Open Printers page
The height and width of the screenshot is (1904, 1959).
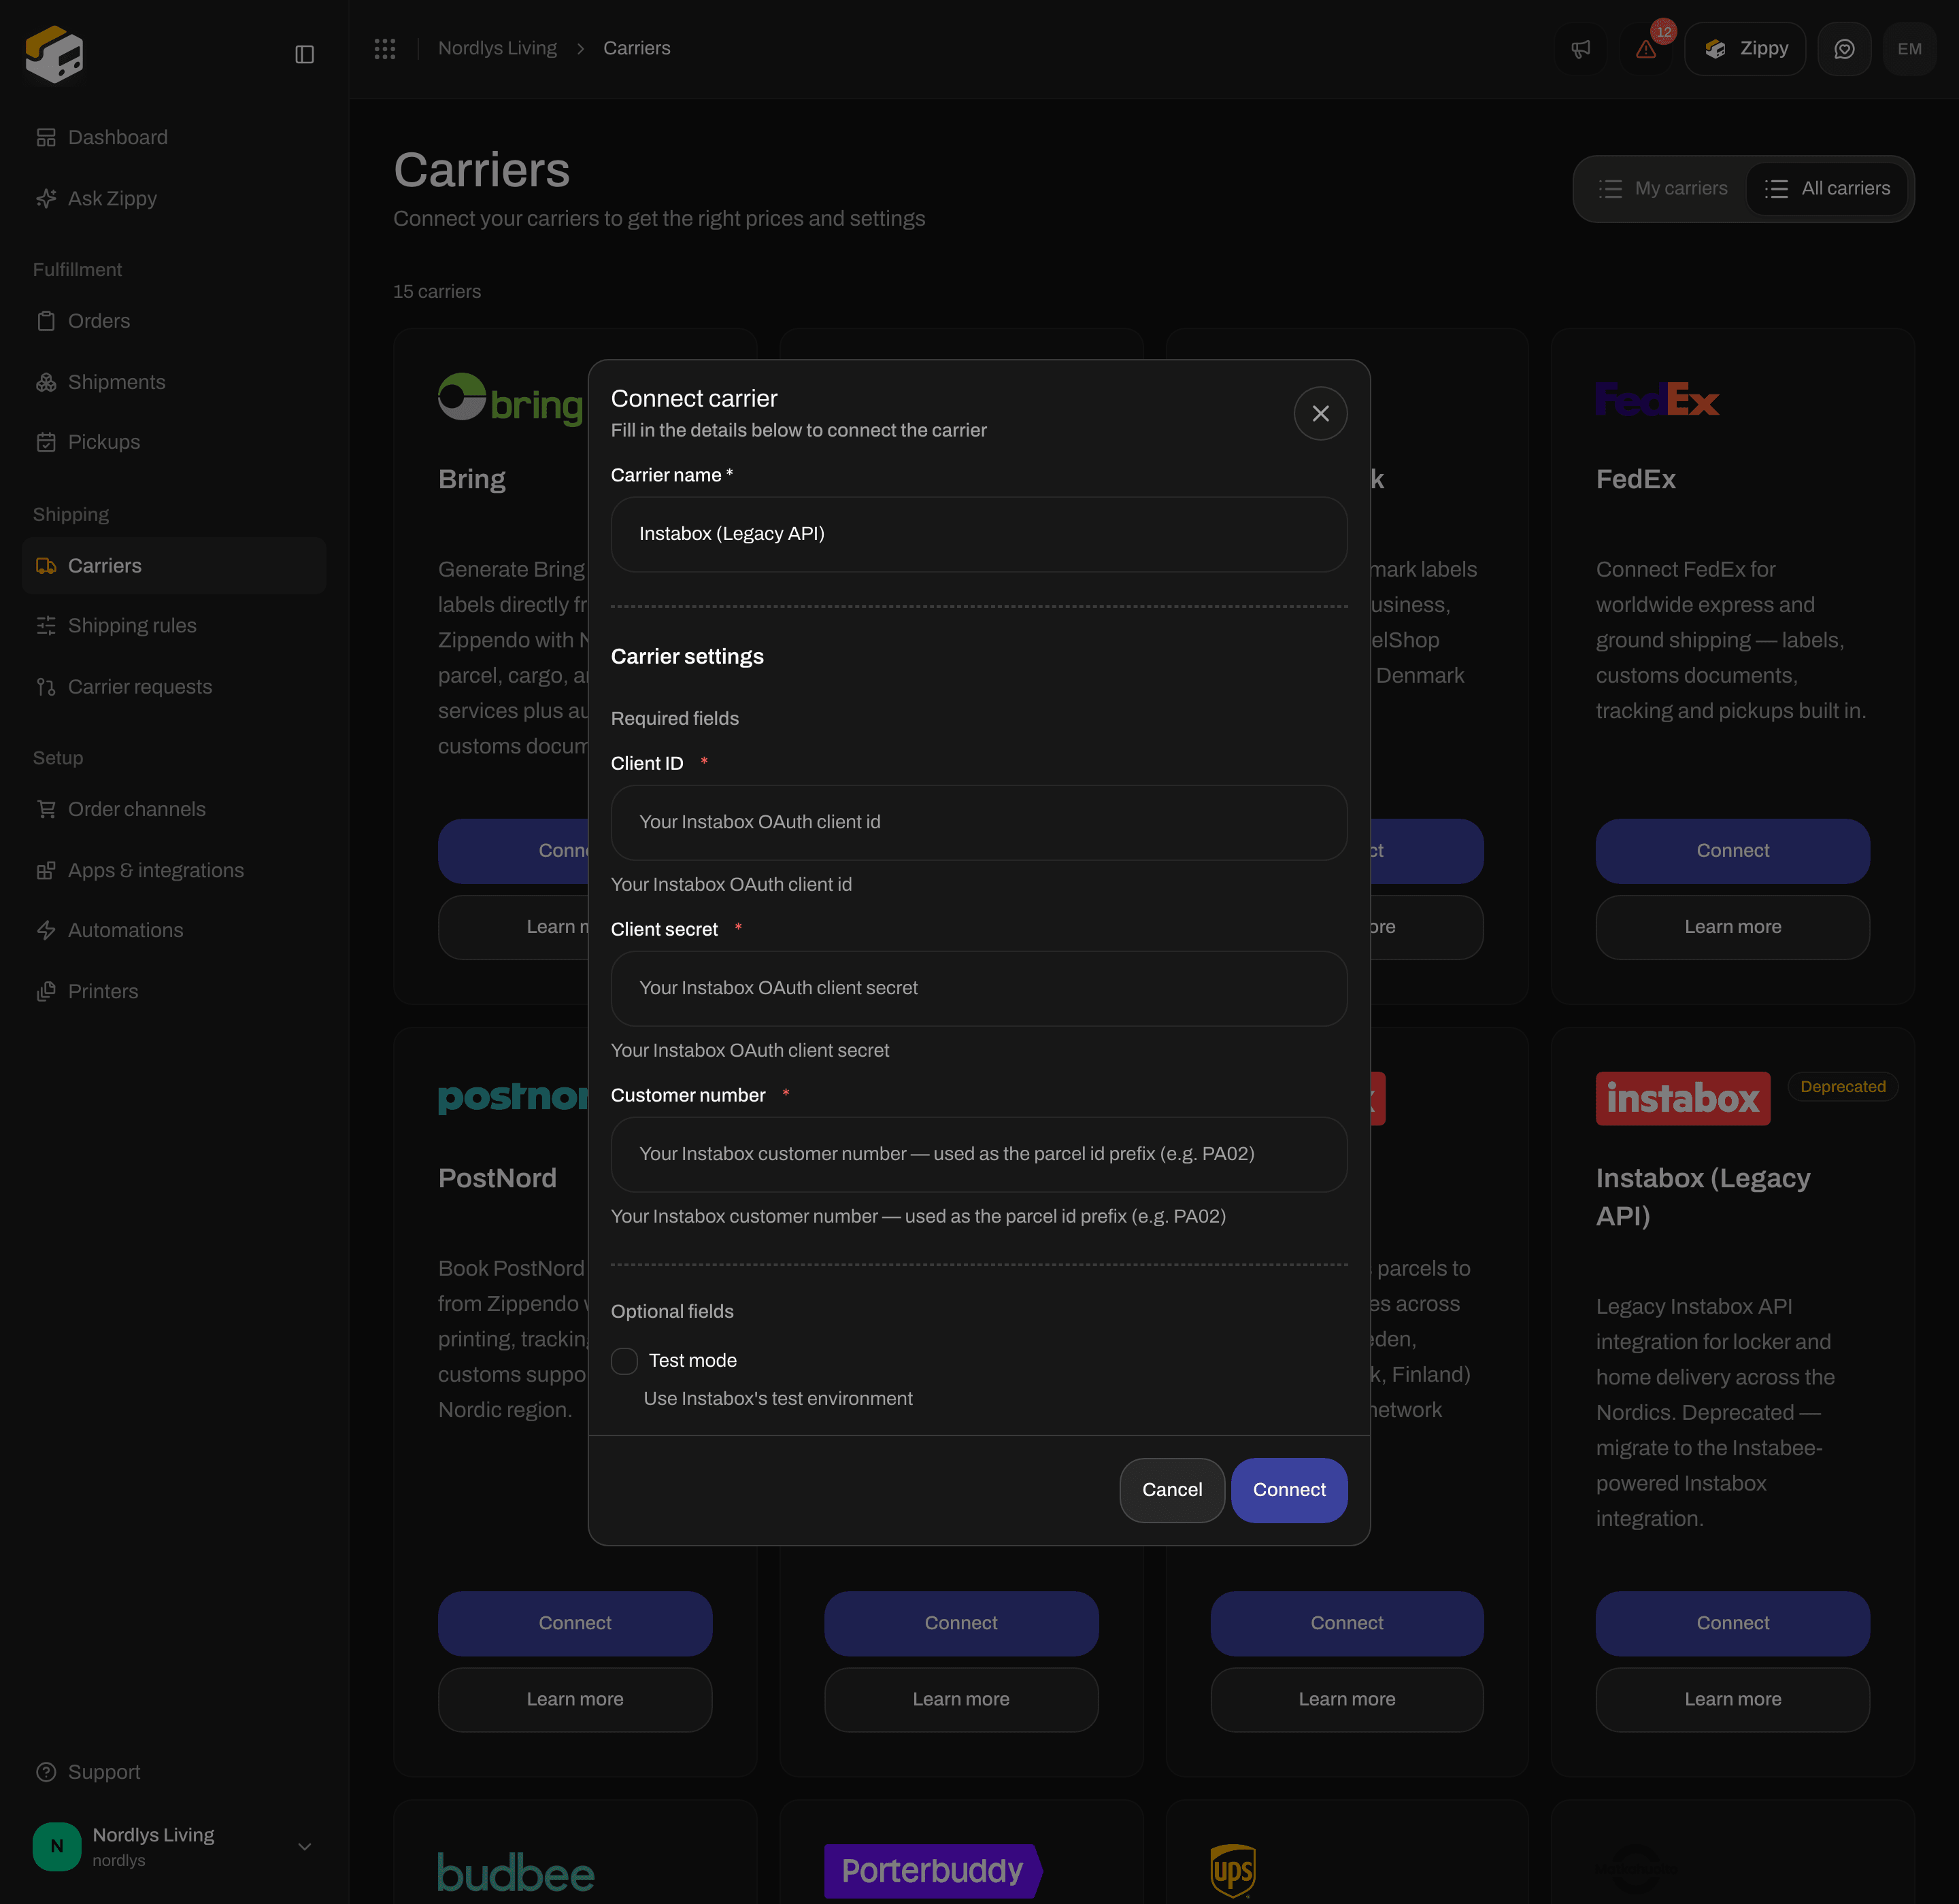point(174,991)
